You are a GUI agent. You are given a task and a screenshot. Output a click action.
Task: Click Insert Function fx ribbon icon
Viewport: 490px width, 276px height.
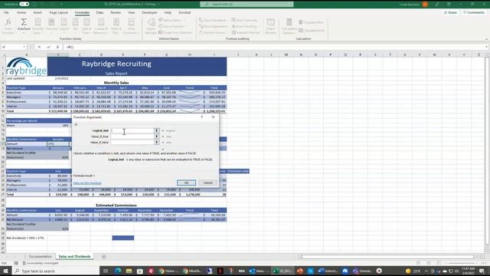[8, 25]
